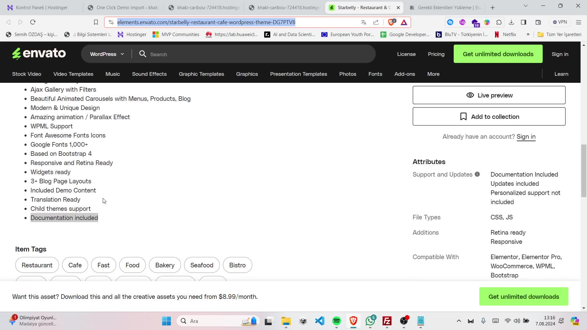Viewport: 587px width, 330px height.
Task: Select the Restaurant item tag
Action: click(x=37, y=265)
